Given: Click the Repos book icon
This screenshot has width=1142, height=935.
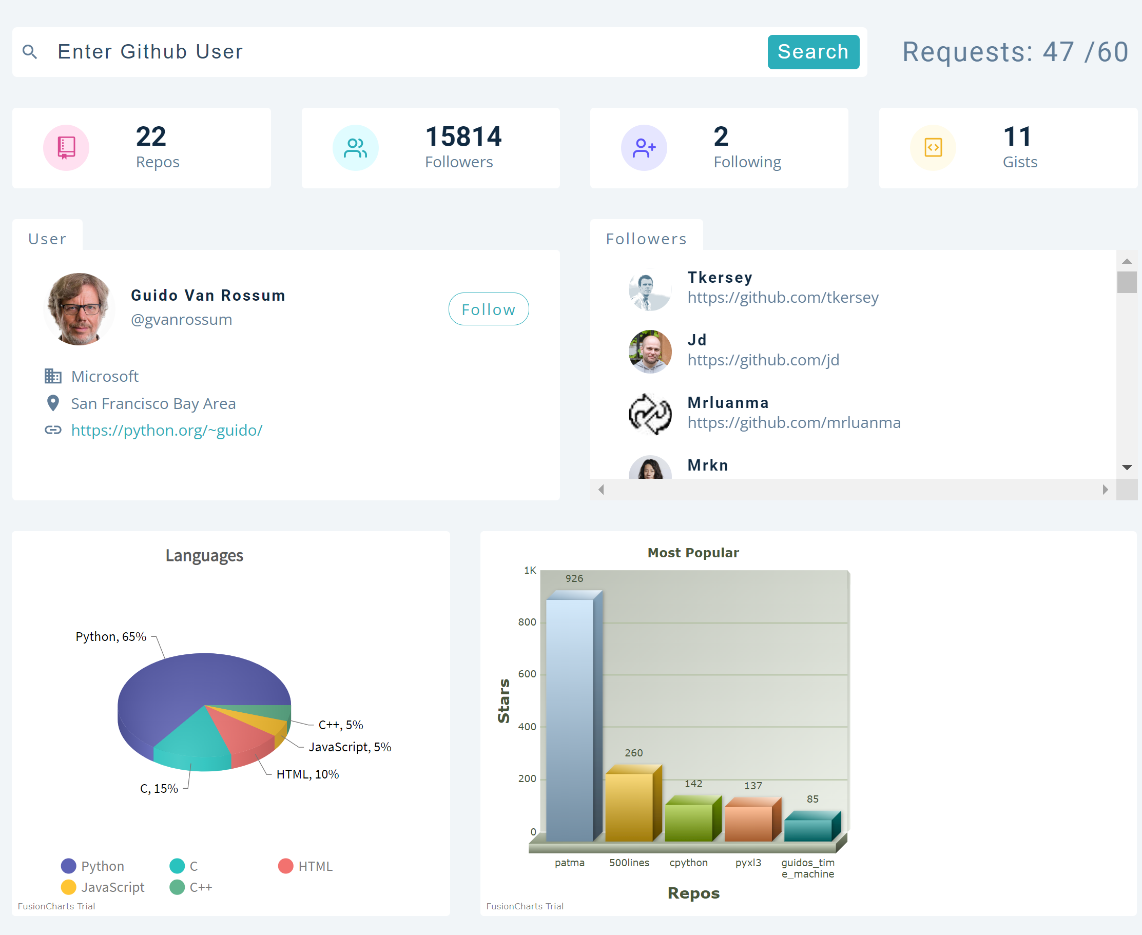Looking at the screenshot, I should pos(66,148).
